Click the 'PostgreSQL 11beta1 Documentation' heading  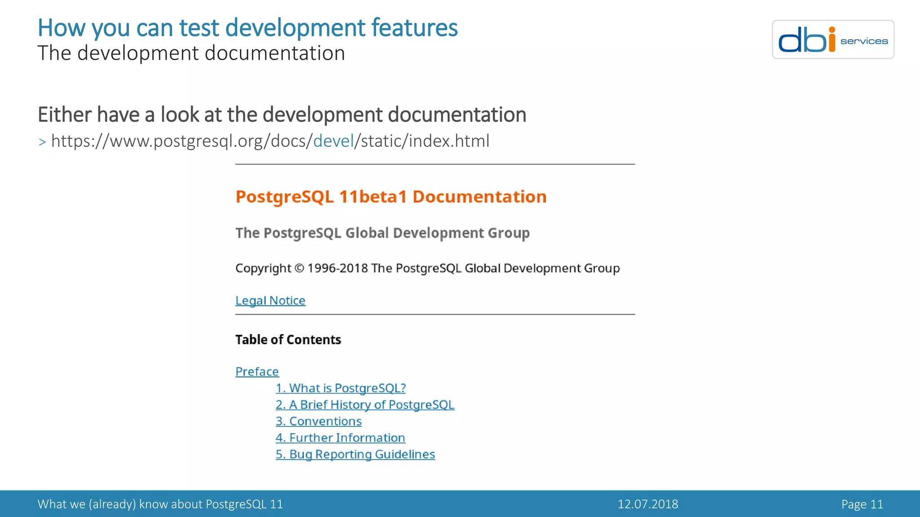[x=391, y=197]
